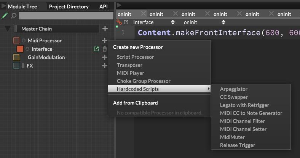Open Interface in popup via green arrow icon

click(x=96, y=49)
